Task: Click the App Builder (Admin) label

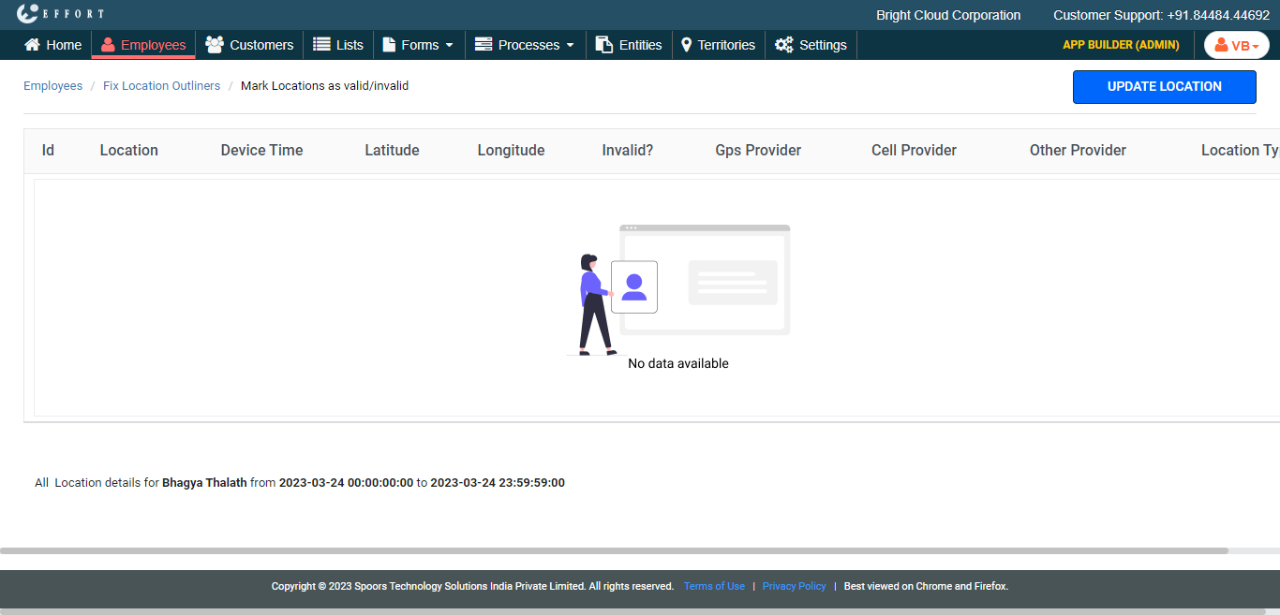Action: point(1121,45)
